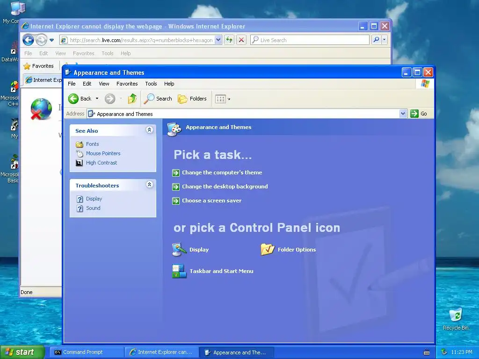Toggle the Folders pane button
The width and height of the screenshot is (479, 359).
pos(192,99)
